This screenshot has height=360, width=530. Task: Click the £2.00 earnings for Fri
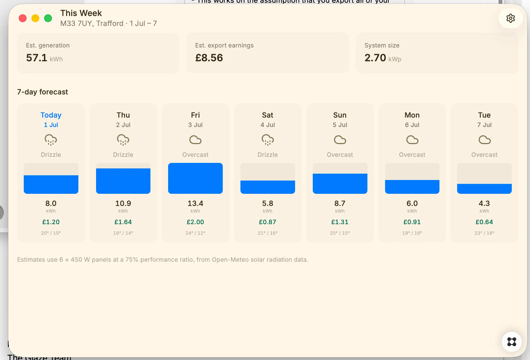click(195, 222)
